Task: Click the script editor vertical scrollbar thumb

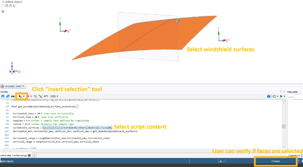Action: click(x=283, y=126)
